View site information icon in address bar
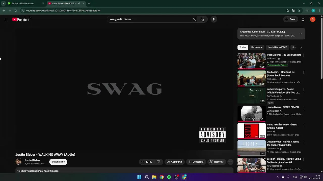323x181 pixels. click(23, 11)
